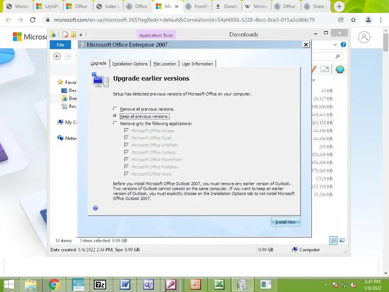This screenshot has height=292, width=389.
Task: Open PowerPoint from the taskbar
Action: [x=196, y=284]
